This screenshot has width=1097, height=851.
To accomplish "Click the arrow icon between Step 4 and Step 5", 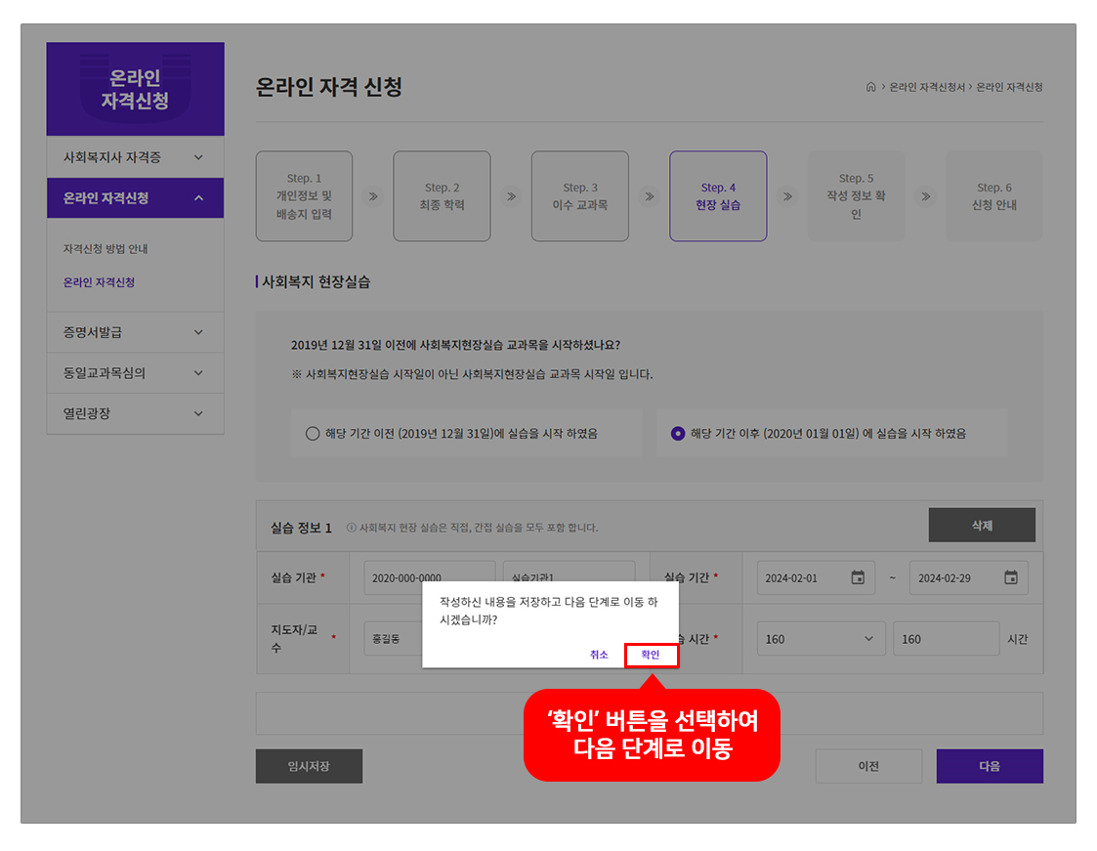I will [x=787, y=196].
